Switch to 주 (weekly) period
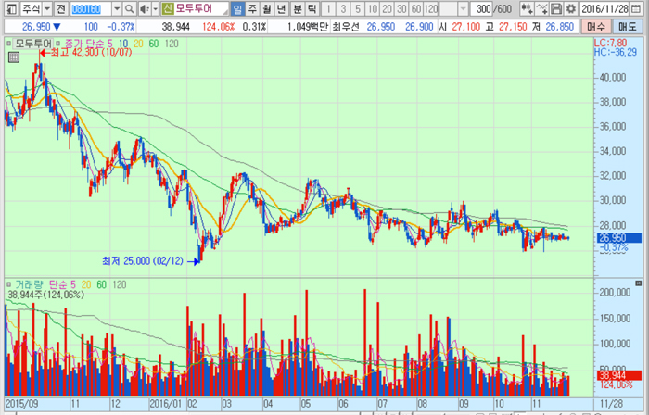The image size is (649, 415). [253, 8]
